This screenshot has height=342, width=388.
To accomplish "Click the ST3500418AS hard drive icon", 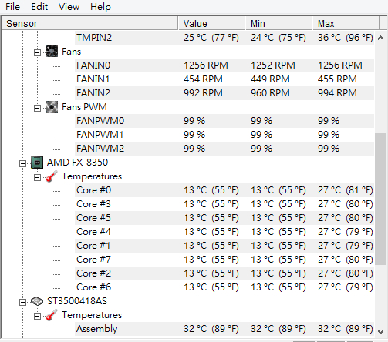I will pyautogui.click(x=37, y=301).
